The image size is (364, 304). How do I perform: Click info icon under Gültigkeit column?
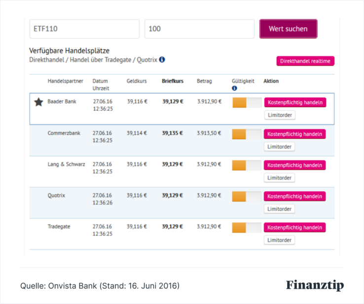point(234,88)
